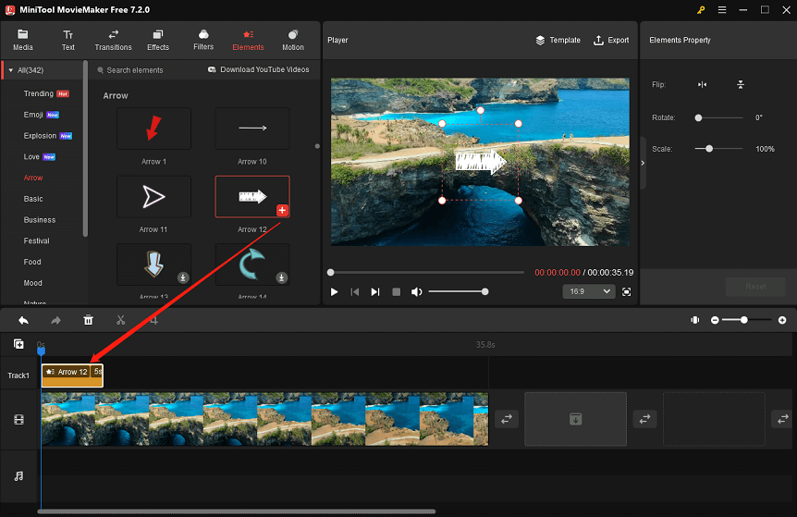Open the hamburger main menu
Image resolution: width=797 pixels, height=517 pixels.
click(x=722, y=9)
